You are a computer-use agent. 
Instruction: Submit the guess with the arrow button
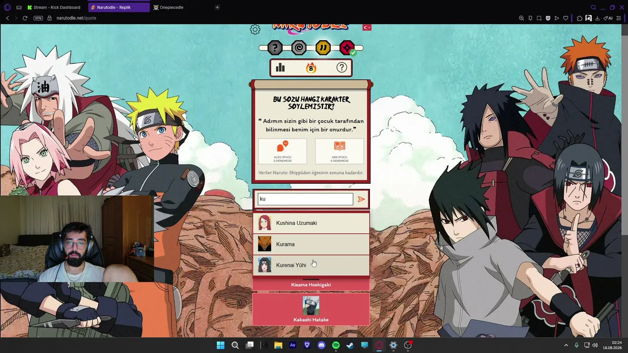pyautogui.click(x=361, y=199)
